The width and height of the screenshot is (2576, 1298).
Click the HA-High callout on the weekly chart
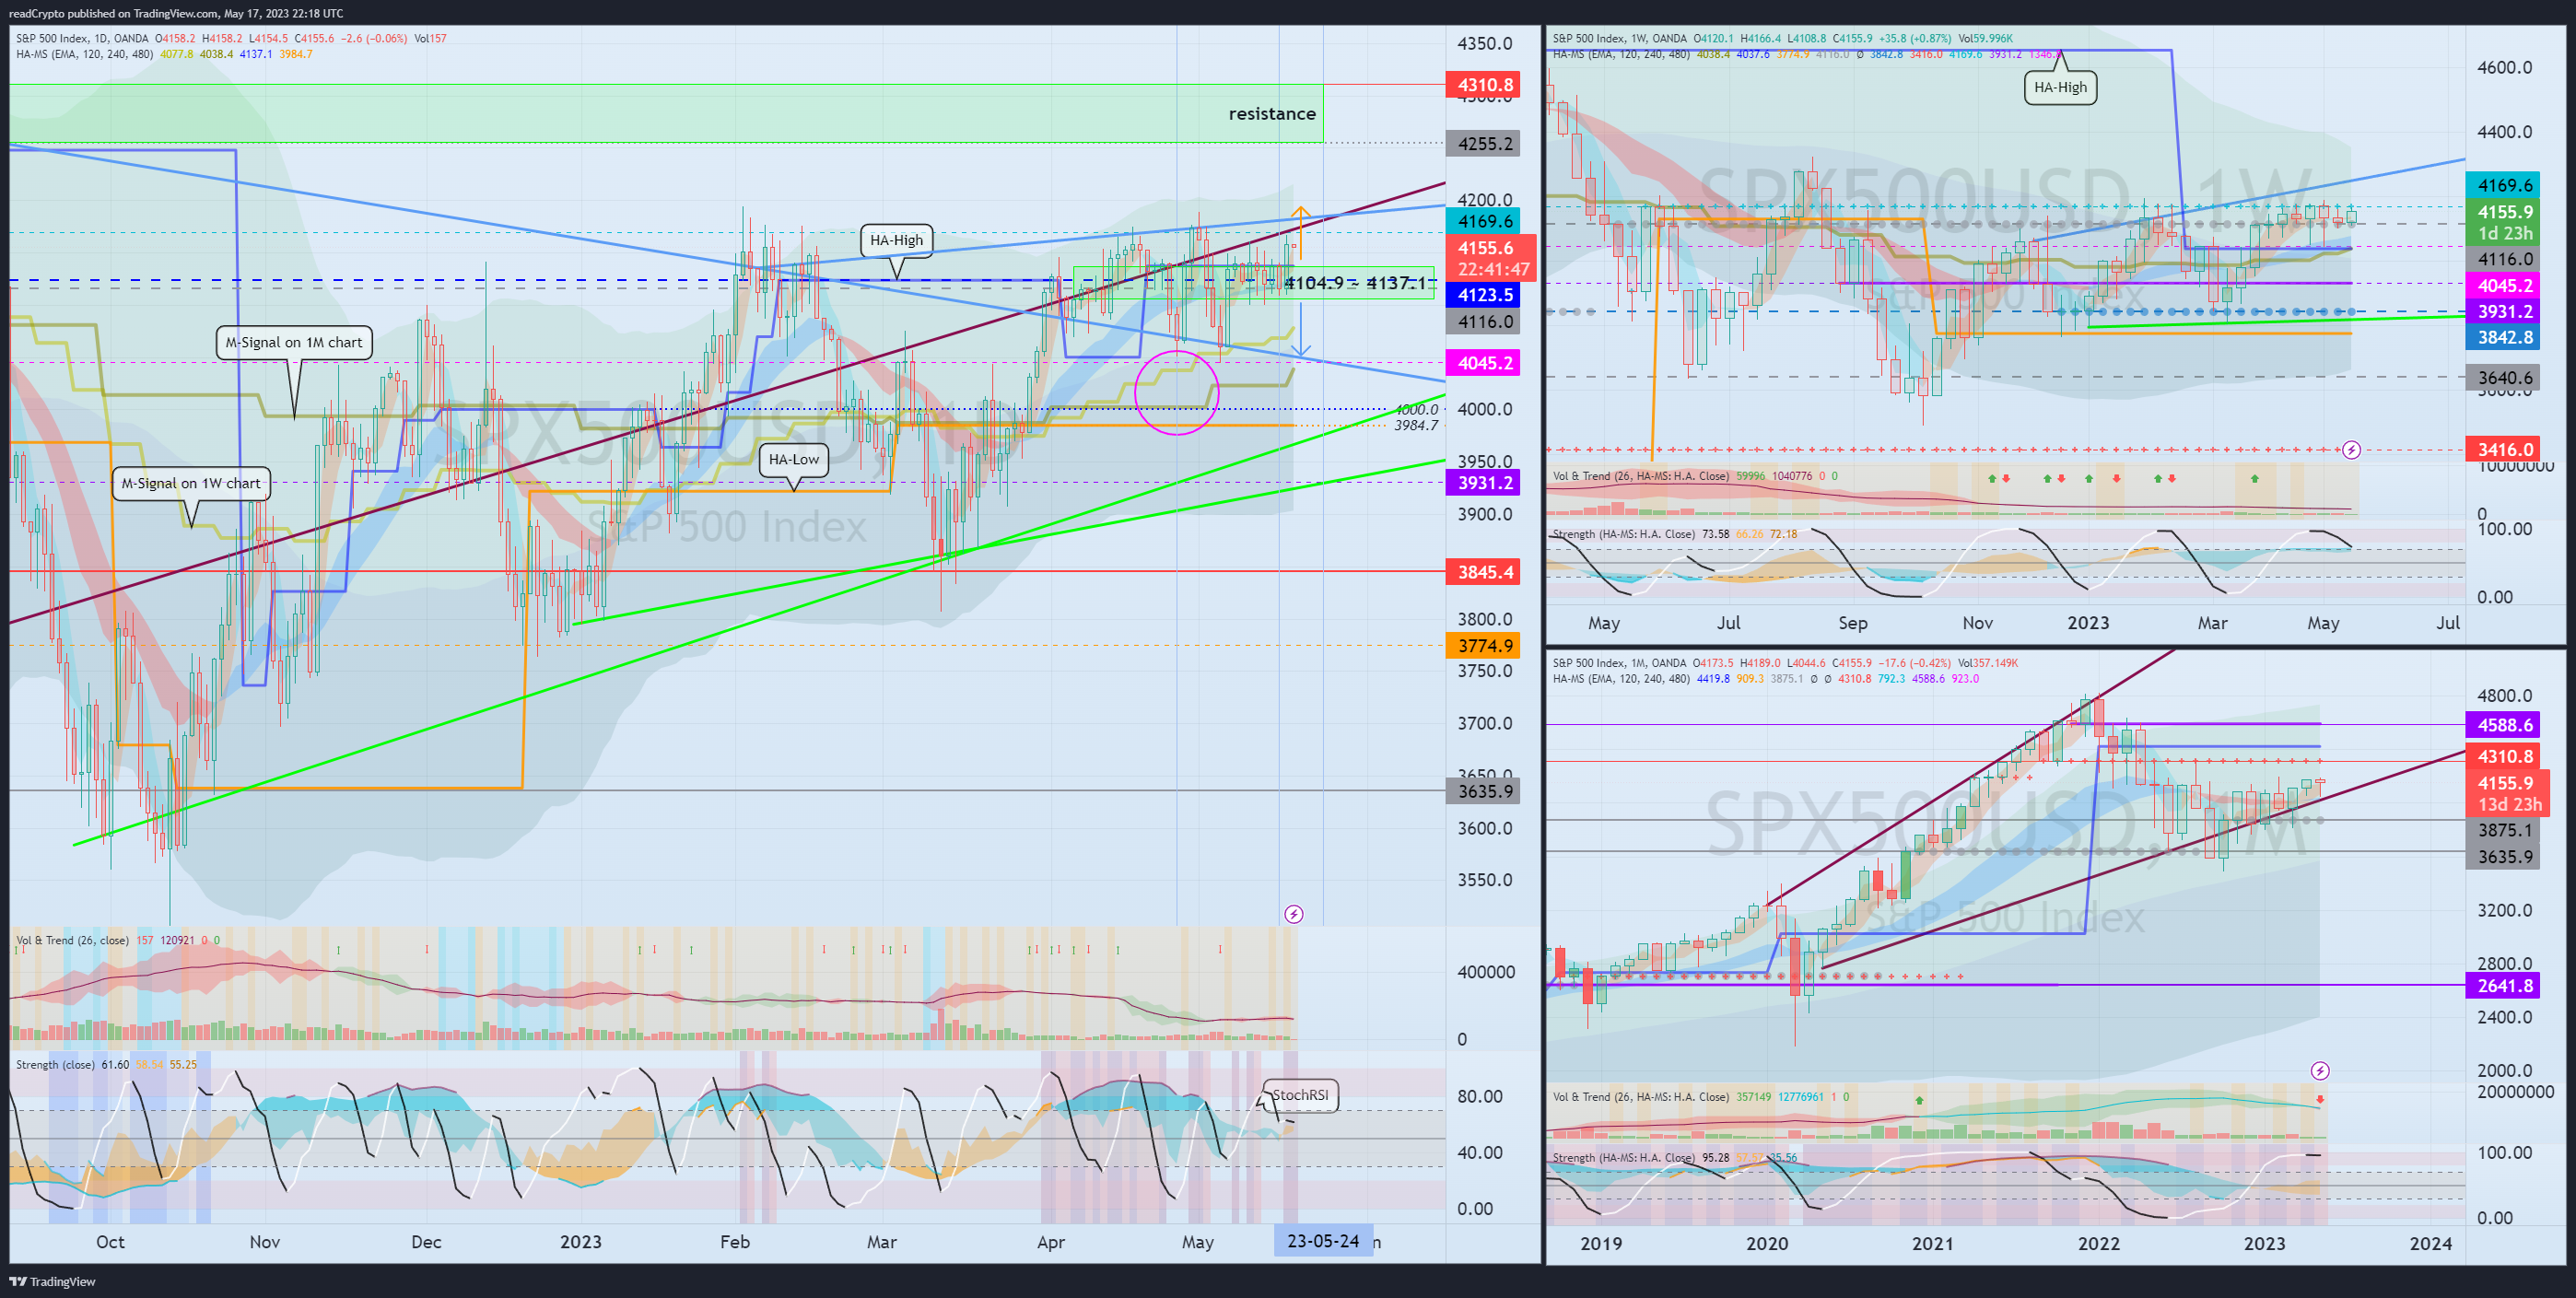coord(2060,87)
